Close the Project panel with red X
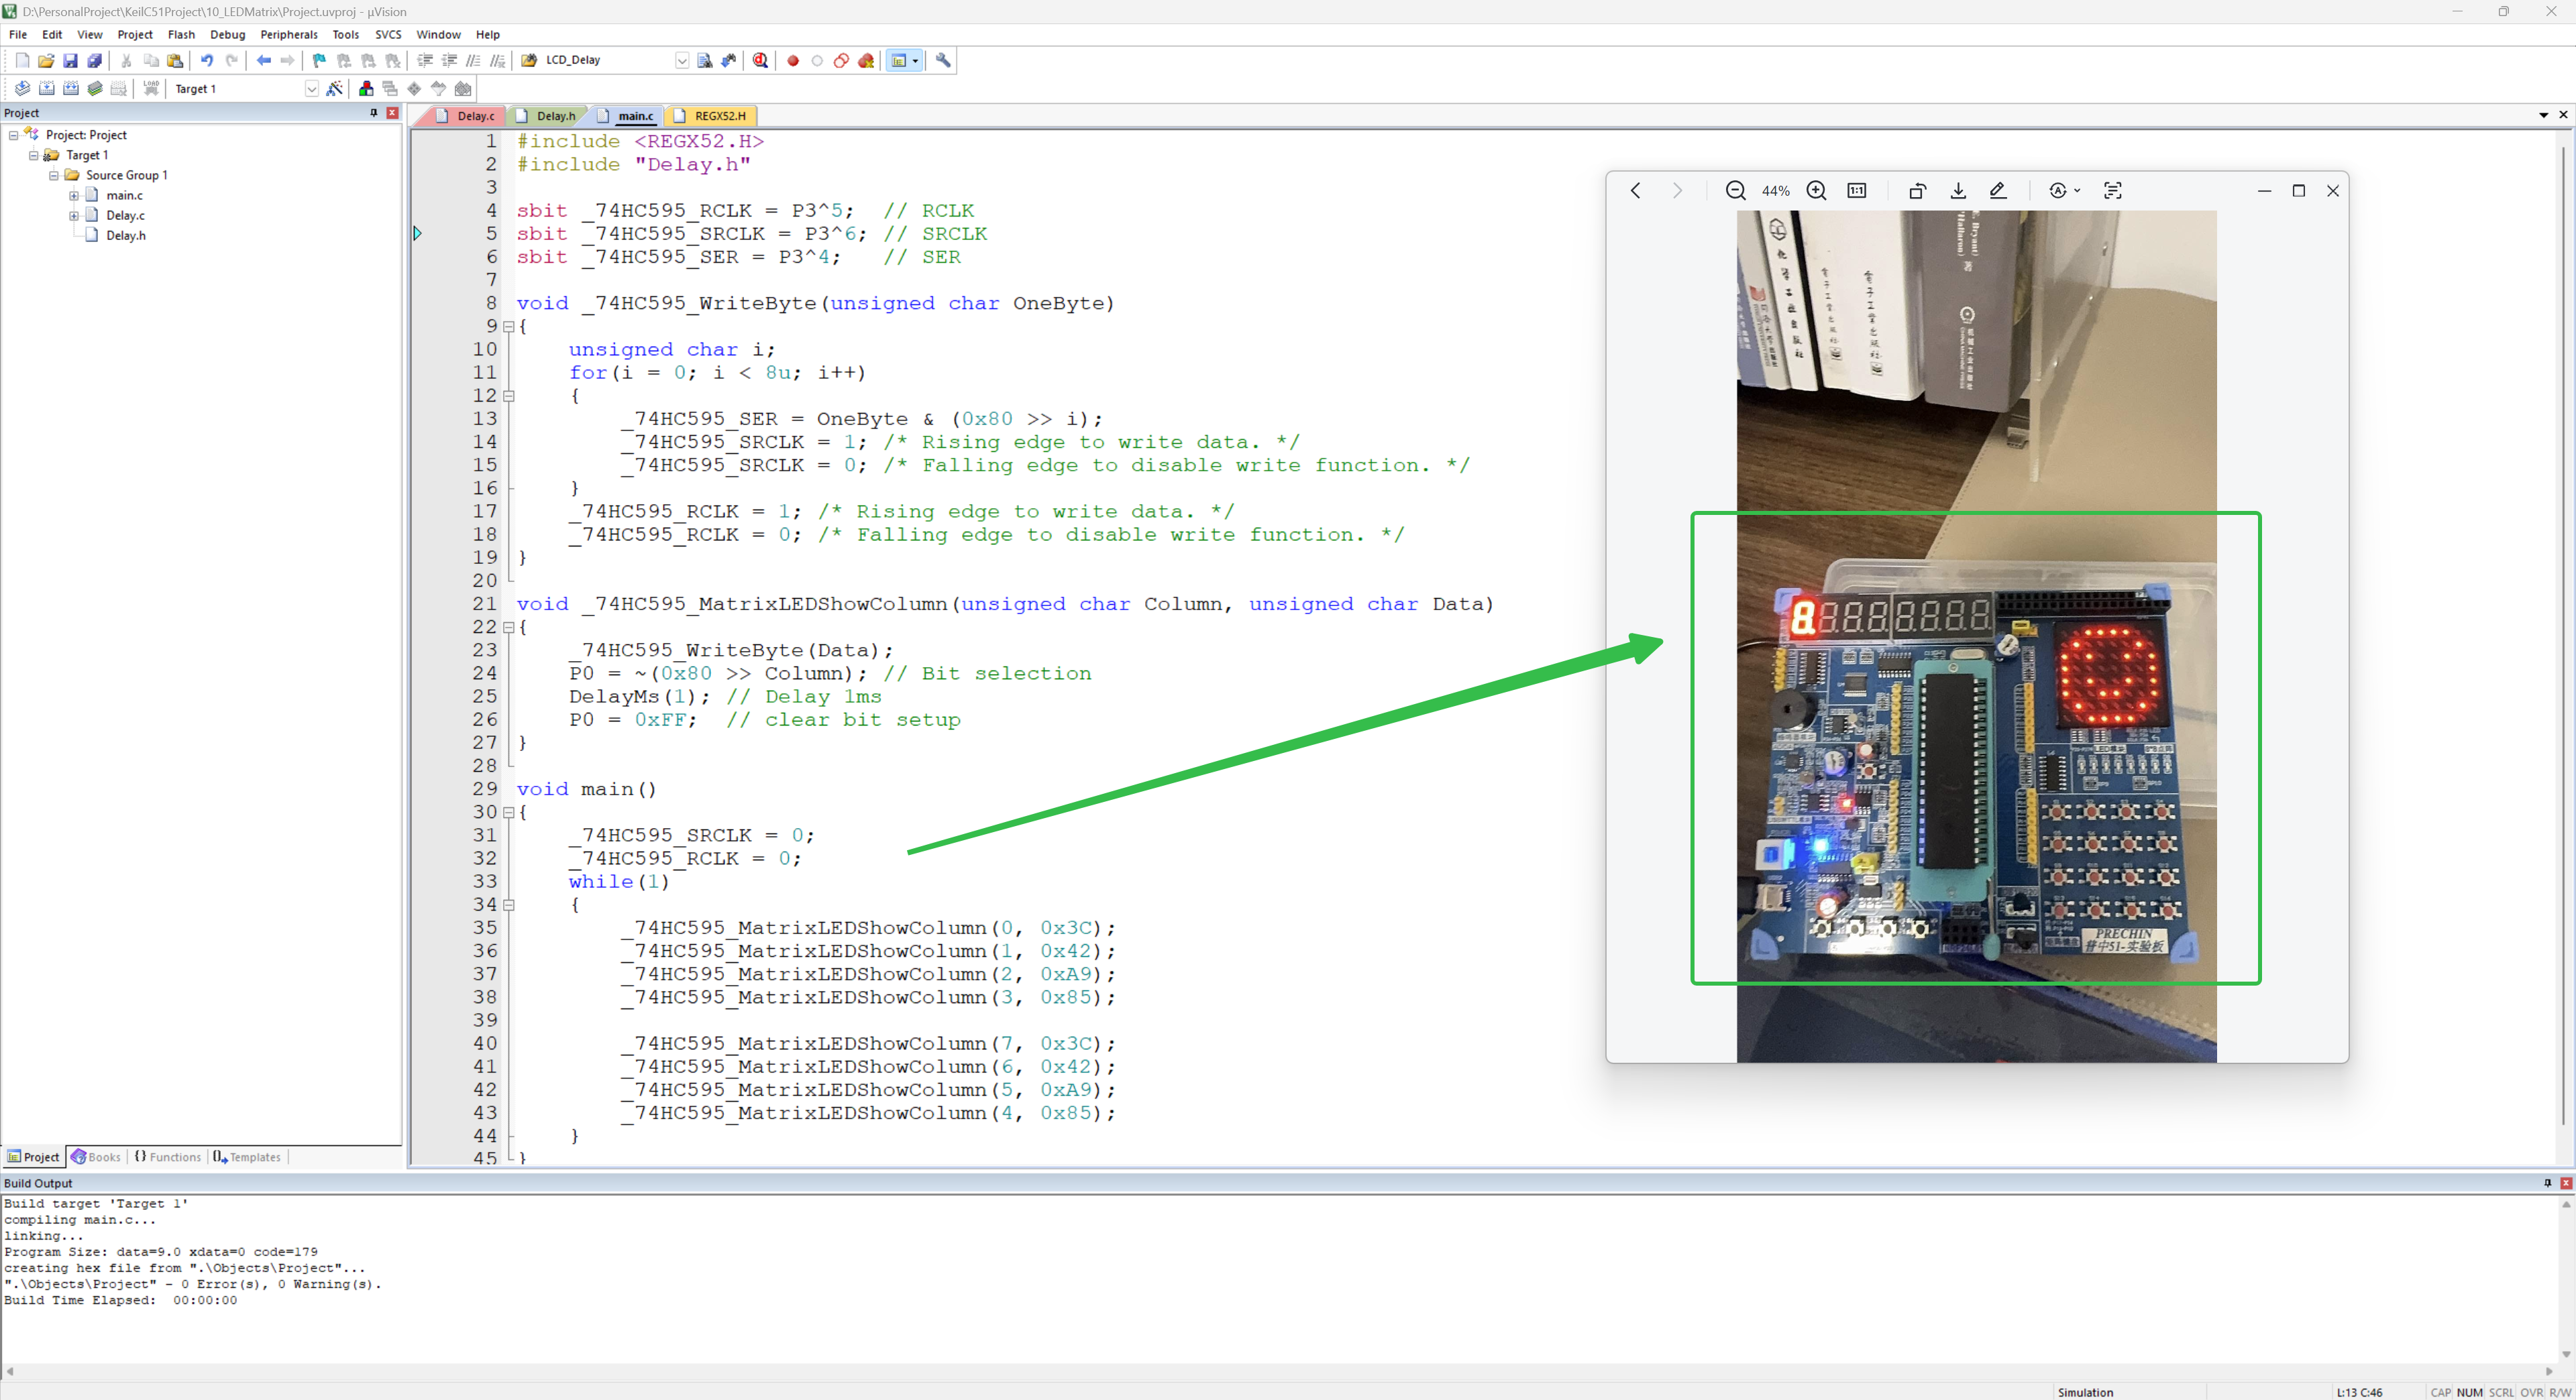This screenshot has height=1400, width=2576. 392,113
